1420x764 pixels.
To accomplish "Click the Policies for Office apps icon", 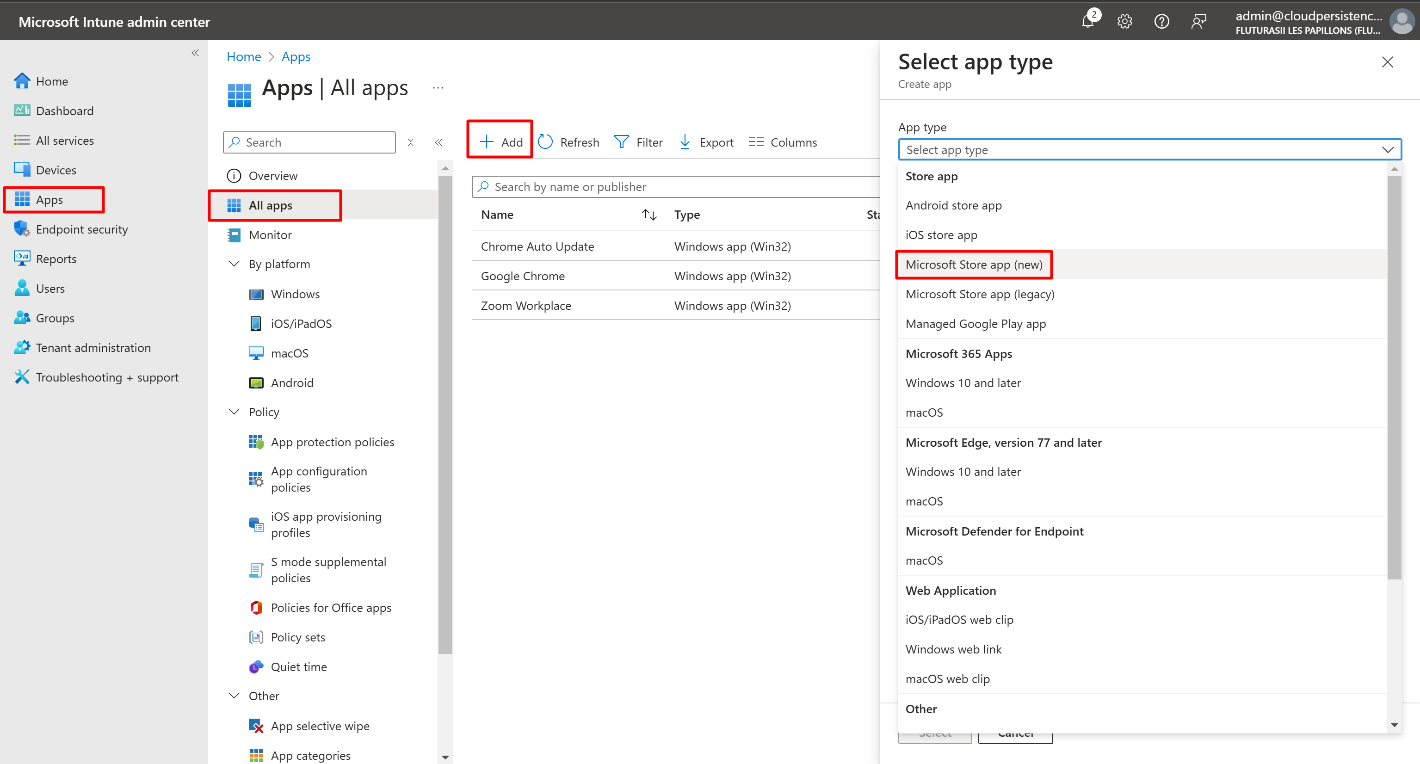I will pyautogui.click(x=256, y=607).
